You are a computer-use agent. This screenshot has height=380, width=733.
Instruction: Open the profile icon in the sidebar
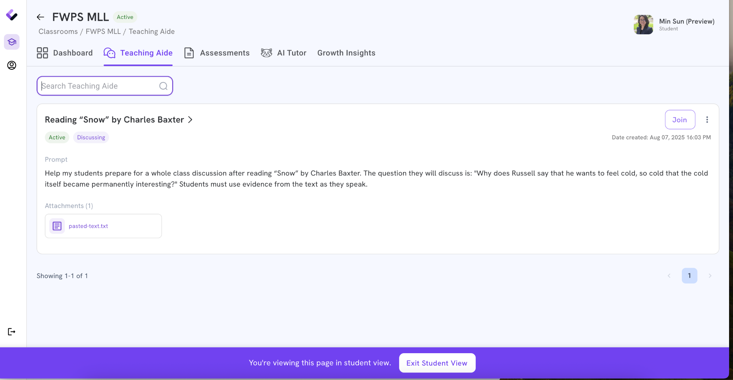12,65
